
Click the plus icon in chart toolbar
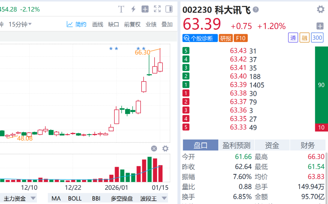pyautogui.click(x=145, y=9)
